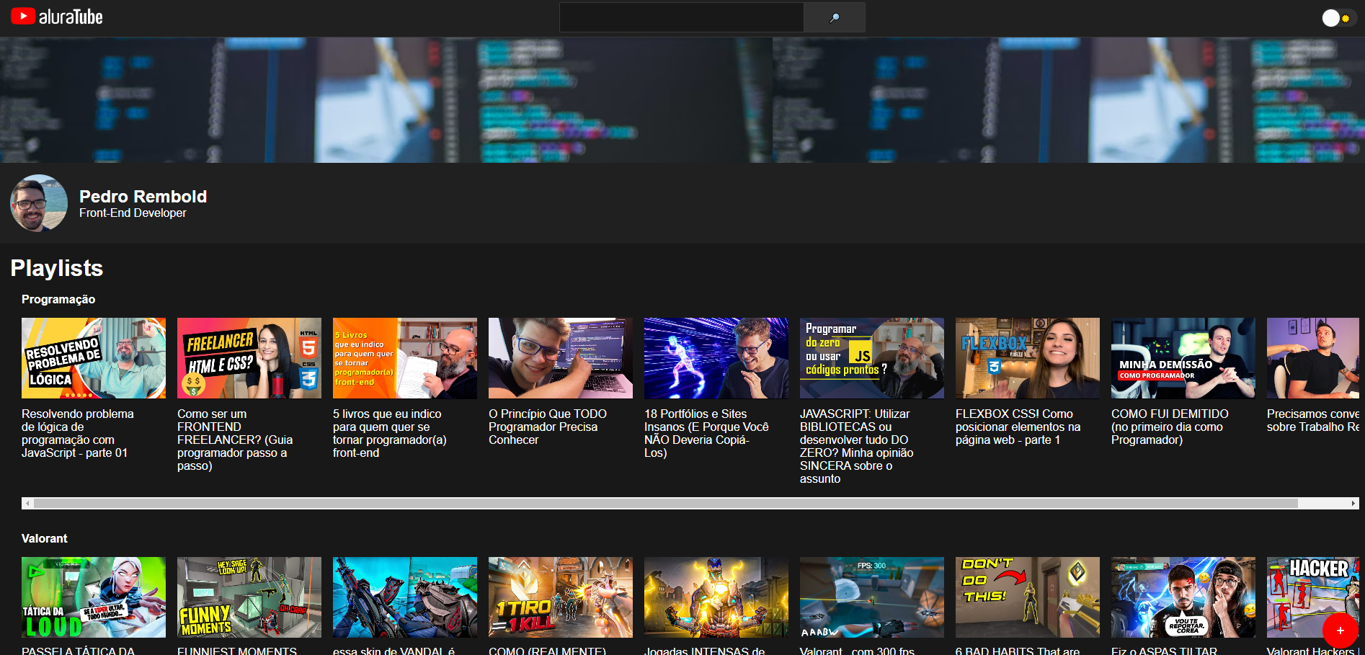Open the 18 Portfólios e Sites thumbnail
Screen dimensions: 1365x655
coord(716,358)
